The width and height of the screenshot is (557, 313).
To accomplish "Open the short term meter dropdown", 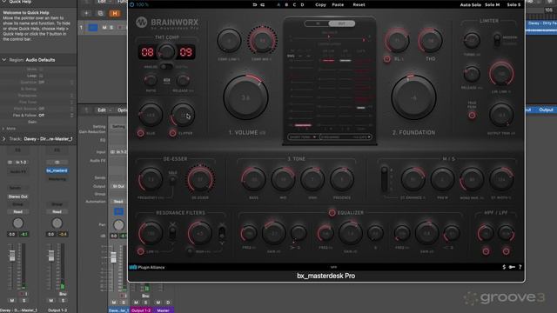I will 303,137.
